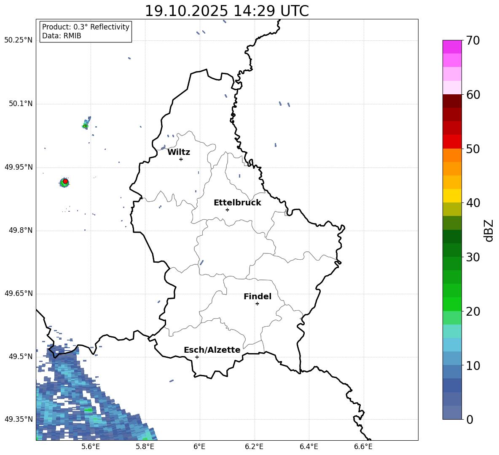This screenshot has width=499, height=455.
Task: Click the Findel location cross marker
Action: click(257, 304)
